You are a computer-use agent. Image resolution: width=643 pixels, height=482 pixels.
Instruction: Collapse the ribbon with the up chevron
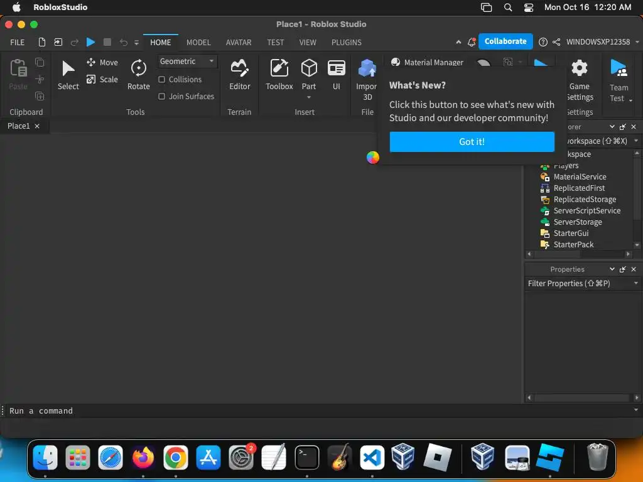click(458, 42)
